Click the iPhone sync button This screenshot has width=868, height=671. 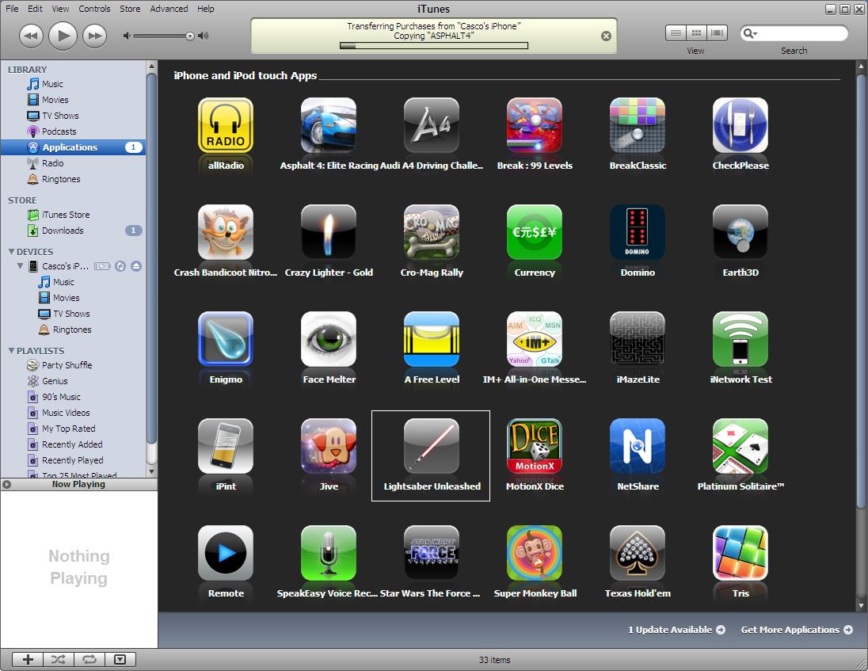[120, 266]
